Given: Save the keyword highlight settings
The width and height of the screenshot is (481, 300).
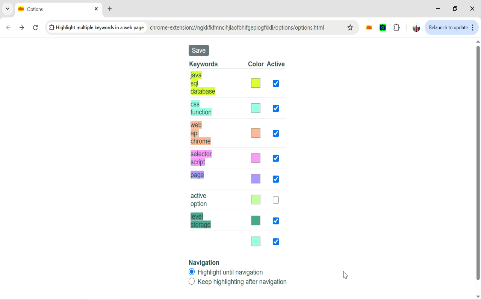Looking at the screenshot, I should click(x=198, y=50).
